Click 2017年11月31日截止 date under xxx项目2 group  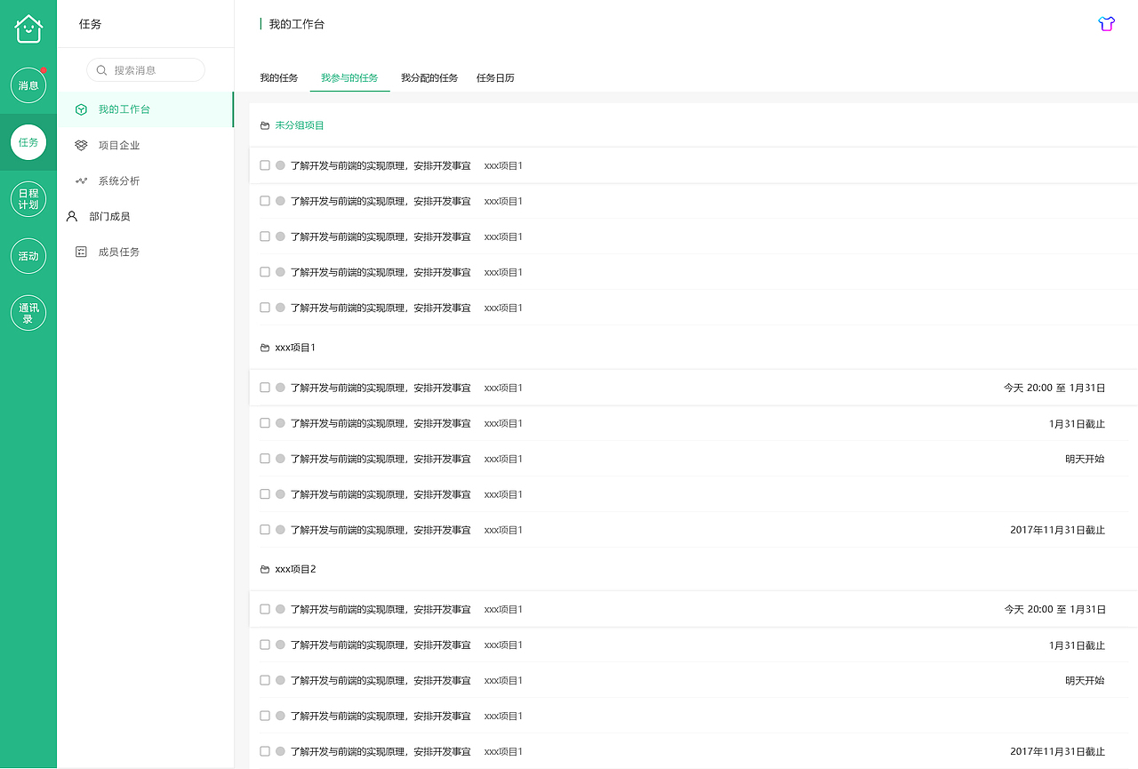[x=1057, y=751]
